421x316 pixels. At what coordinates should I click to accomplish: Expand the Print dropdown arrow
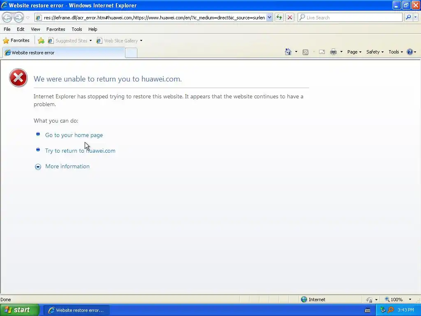(x=341, y=52)
